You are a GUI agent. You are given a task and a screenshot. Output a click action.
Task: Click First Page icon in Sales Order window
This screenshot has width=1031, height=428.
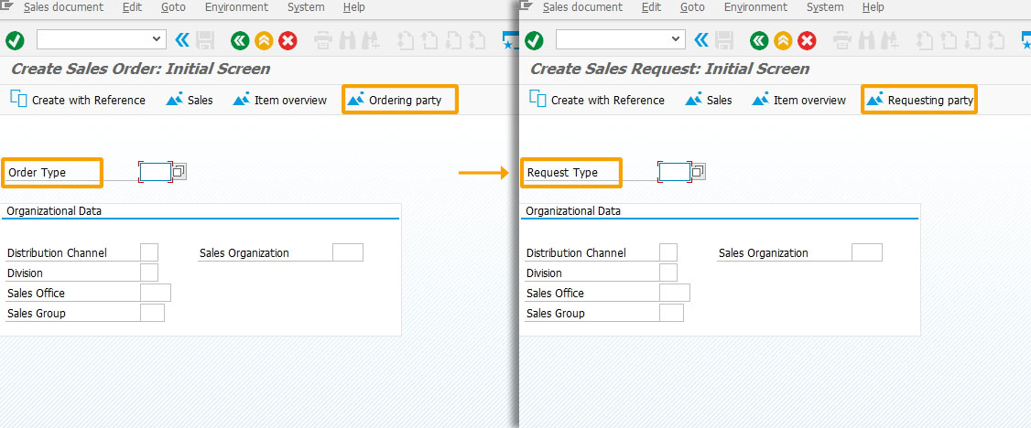[406, 41]
